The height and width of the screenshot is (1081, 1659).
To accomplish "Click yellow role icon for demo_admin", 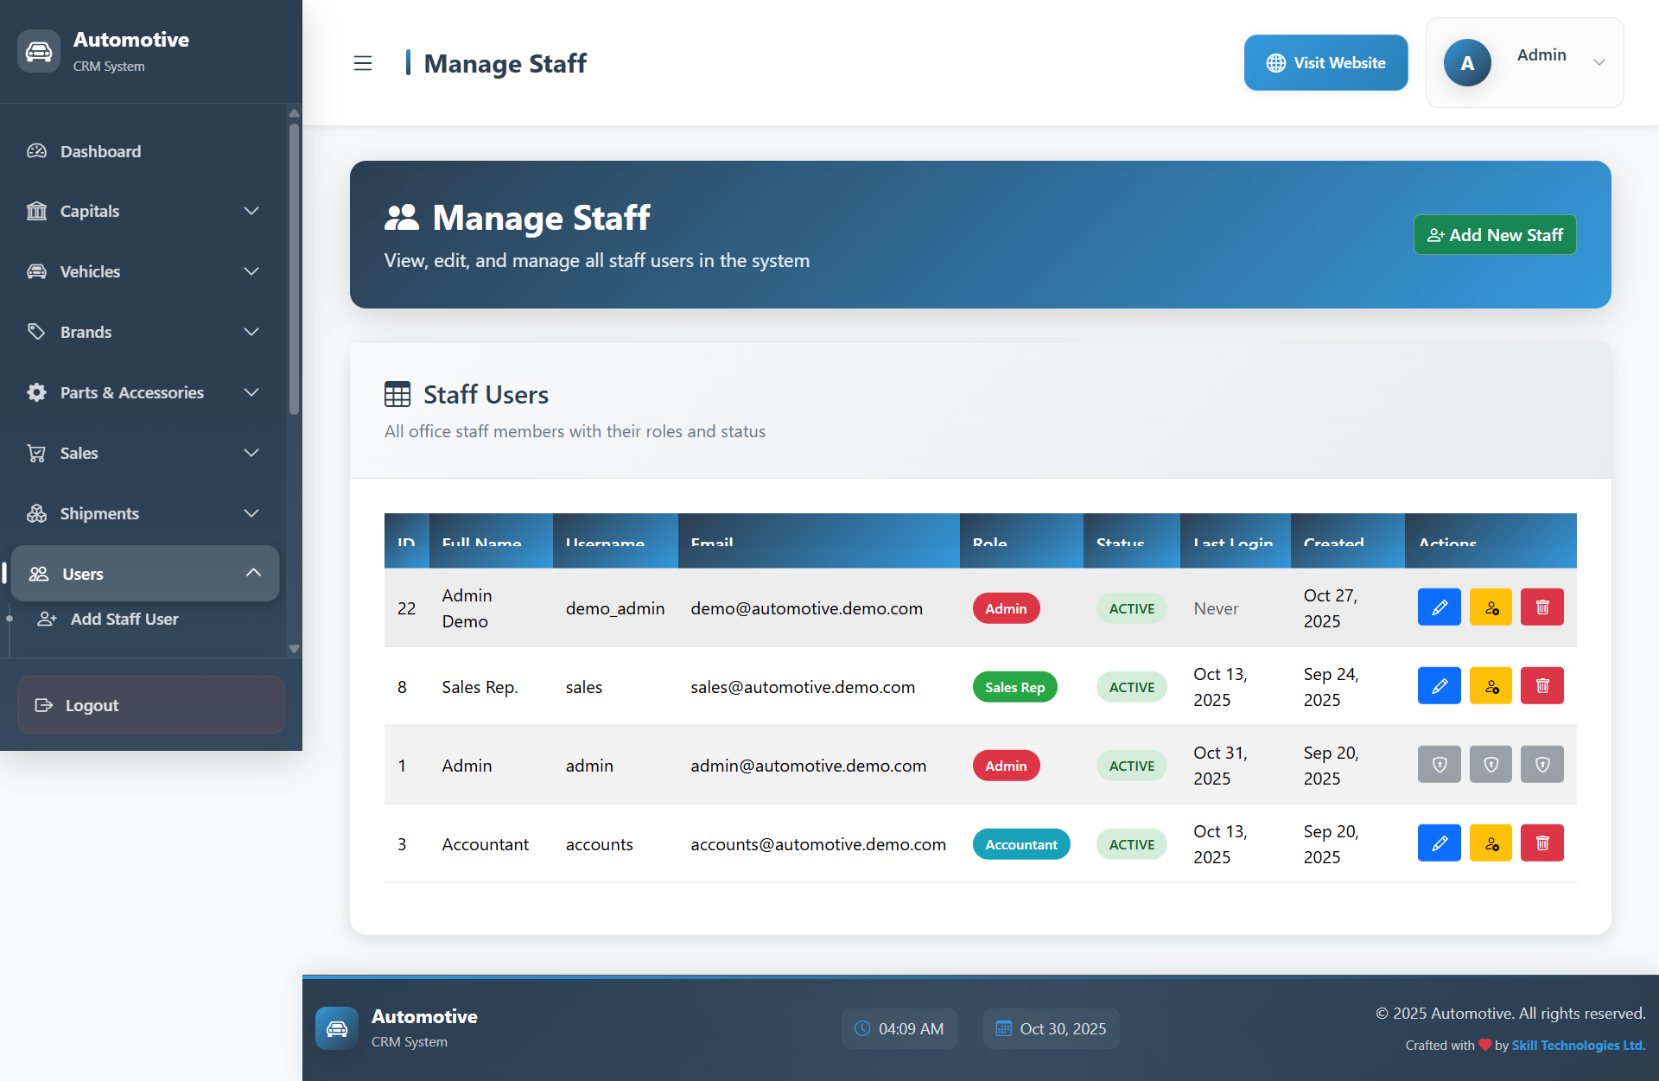I will (1491, 607).
